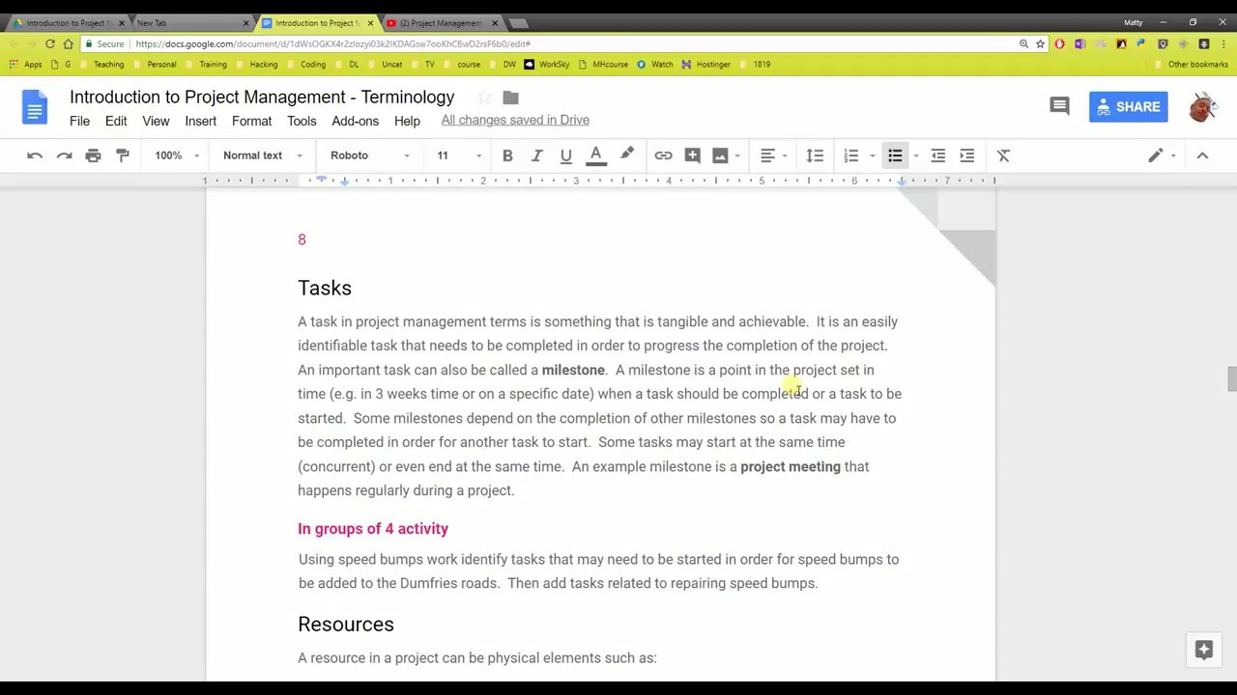Viewport: 1237px width, 695px height.
Task: Click All changes saved in Drive link
Action: tap(515, 120)
